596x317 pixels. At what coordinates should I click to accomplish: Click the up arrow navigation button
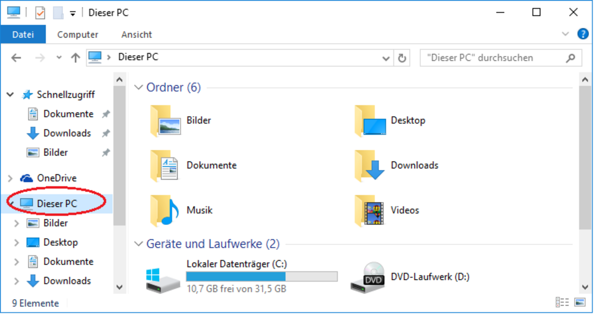[75, 58]
